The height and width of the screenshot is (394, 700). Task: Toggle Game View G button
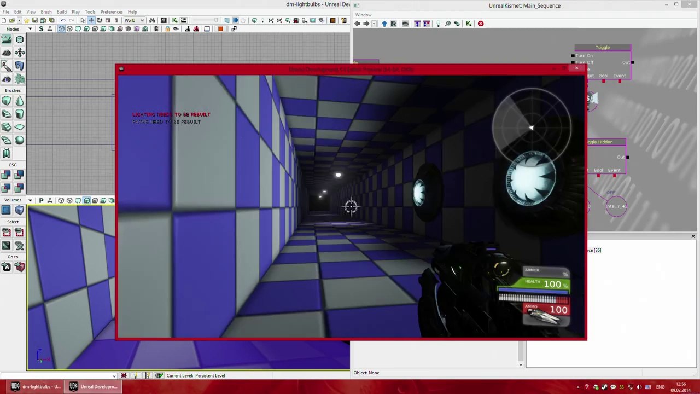(x=156, y=28)
